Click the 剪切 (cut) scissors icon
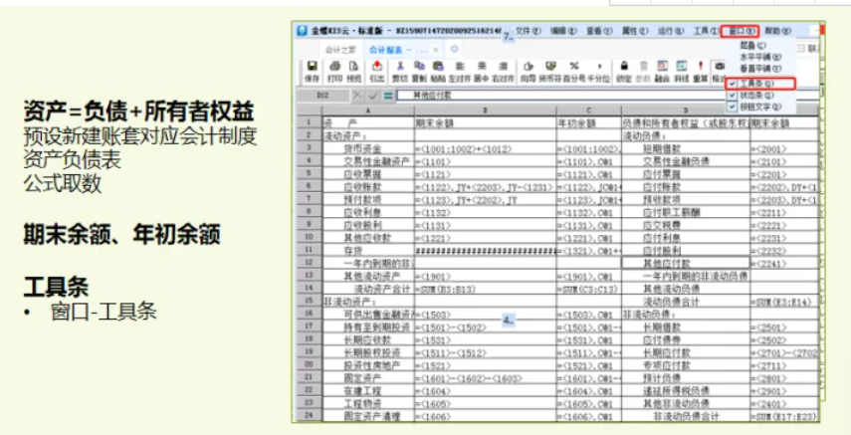 pyautogui.click(x=400, y=67)
